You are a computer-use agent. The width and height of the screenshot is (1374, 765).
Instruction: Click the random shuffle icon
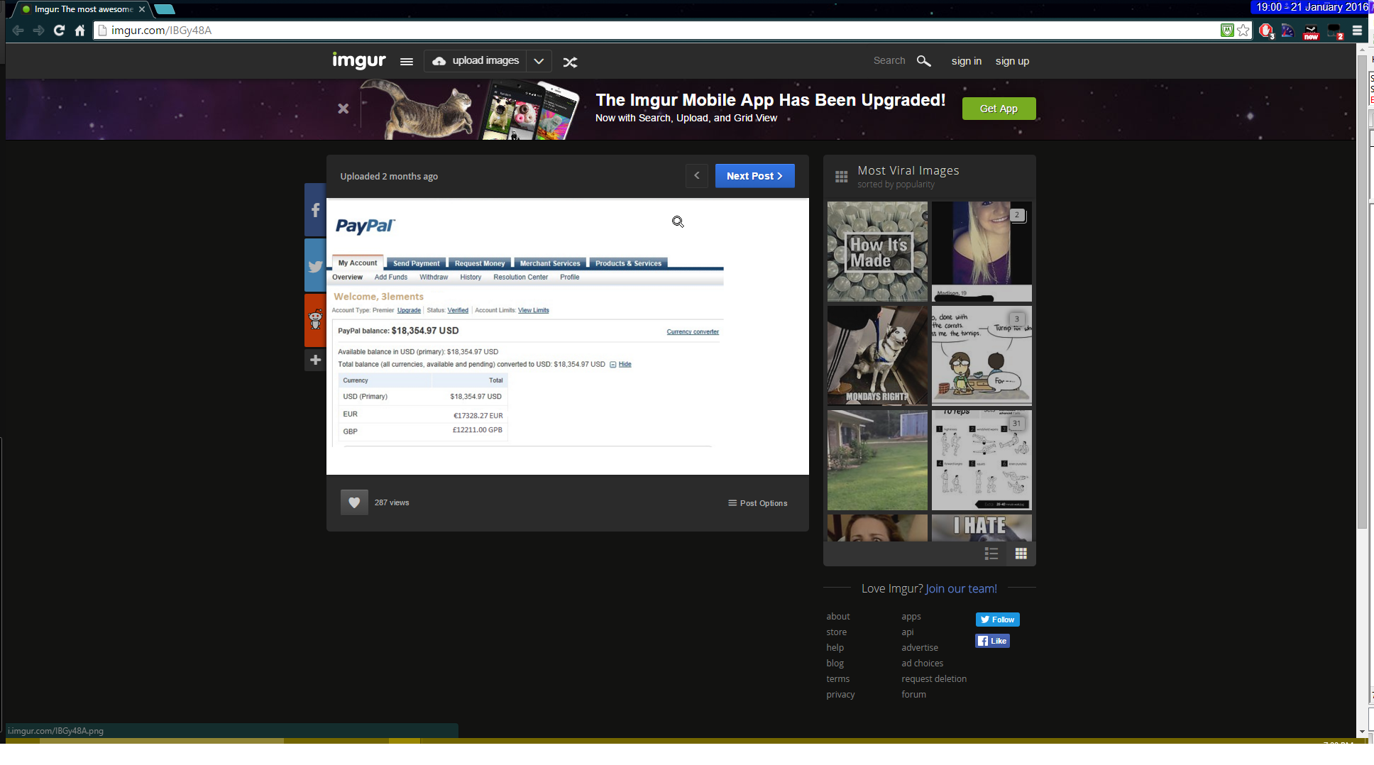click(570, 62)
